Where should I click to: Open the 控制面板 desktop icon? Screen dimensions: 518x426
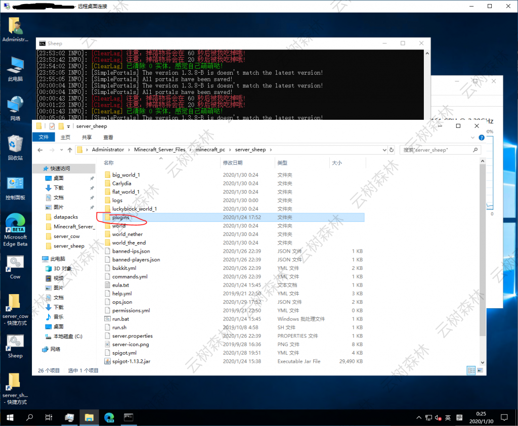(15, 188)
